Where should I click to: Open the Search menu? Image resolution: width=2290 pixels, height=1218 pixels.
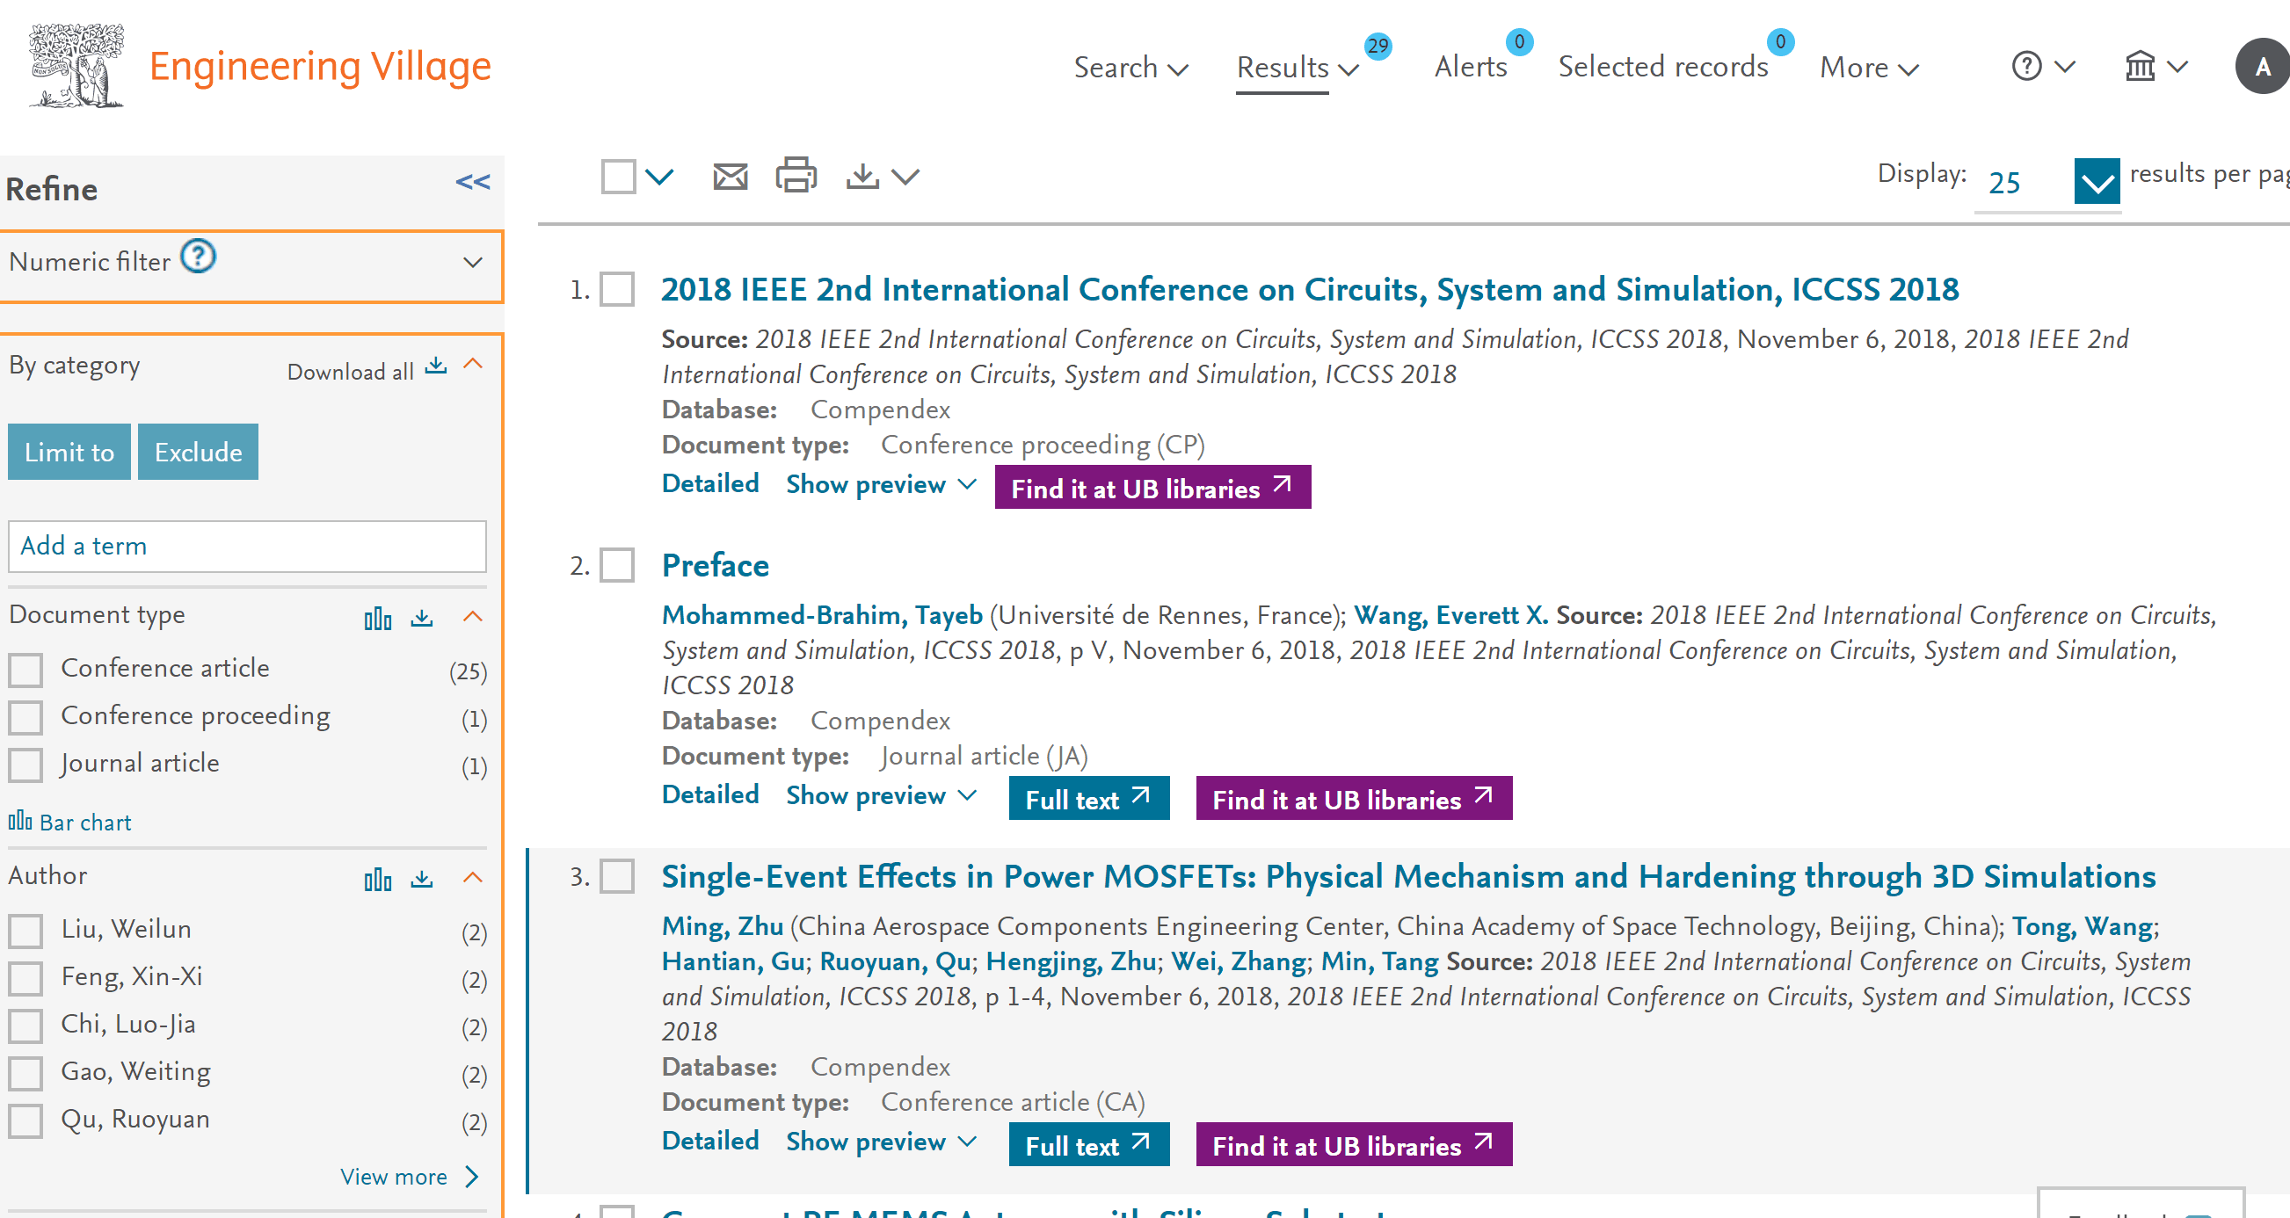[x=1129, y=68]
